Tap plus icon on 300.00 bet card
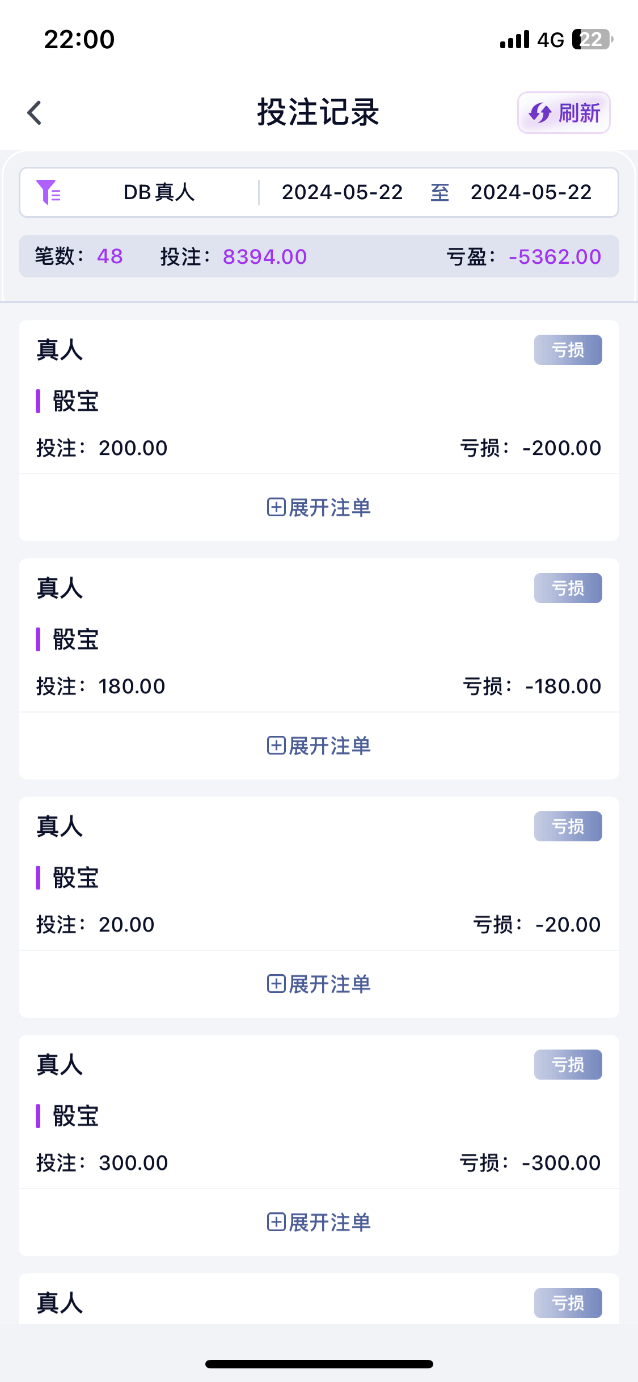 [276, 1222]
